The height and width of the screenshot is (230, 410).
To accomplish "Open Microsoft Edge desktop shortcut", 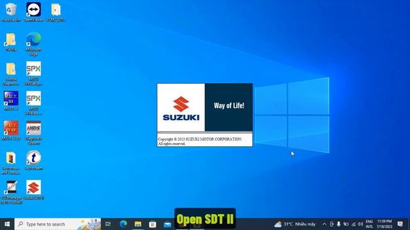I will coord(33,44).
